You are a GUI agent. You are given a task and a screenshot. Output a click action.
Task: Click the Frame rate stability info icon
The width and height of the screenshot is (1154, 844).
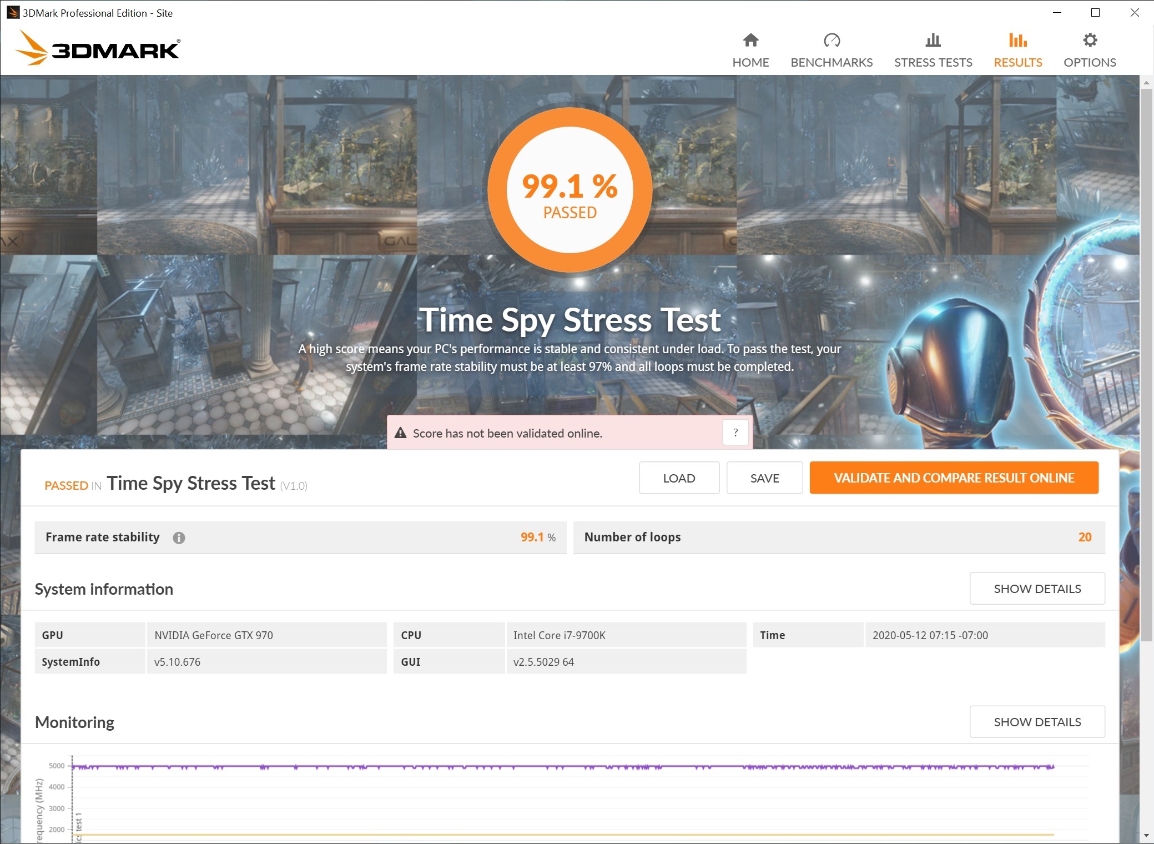179,537
